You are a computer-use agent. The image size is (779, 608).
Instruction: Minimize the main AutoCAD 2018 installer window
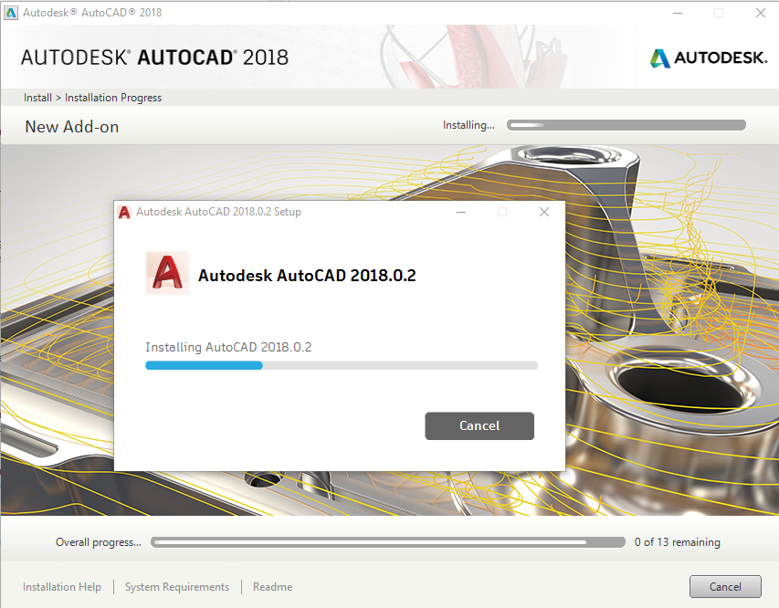677,13
